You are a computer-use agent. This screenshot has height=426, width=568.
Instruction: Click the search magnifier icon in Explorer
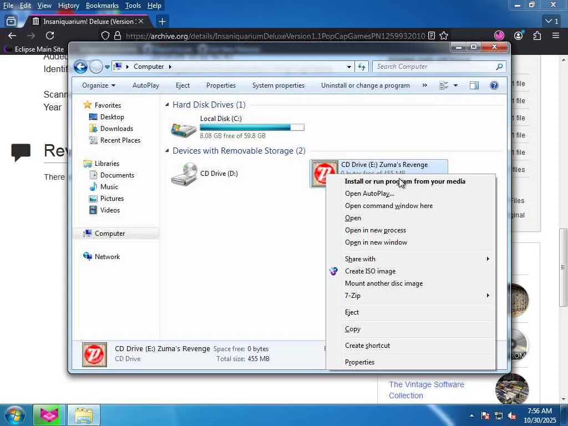click(500, 67)
